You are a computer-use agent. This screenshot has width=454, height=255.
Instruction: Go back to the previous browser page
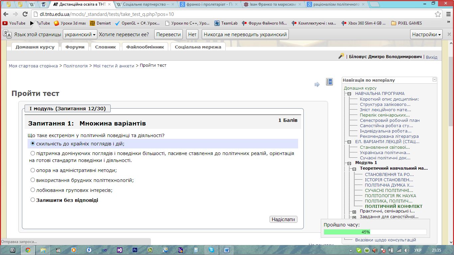(x=6, y=14)
